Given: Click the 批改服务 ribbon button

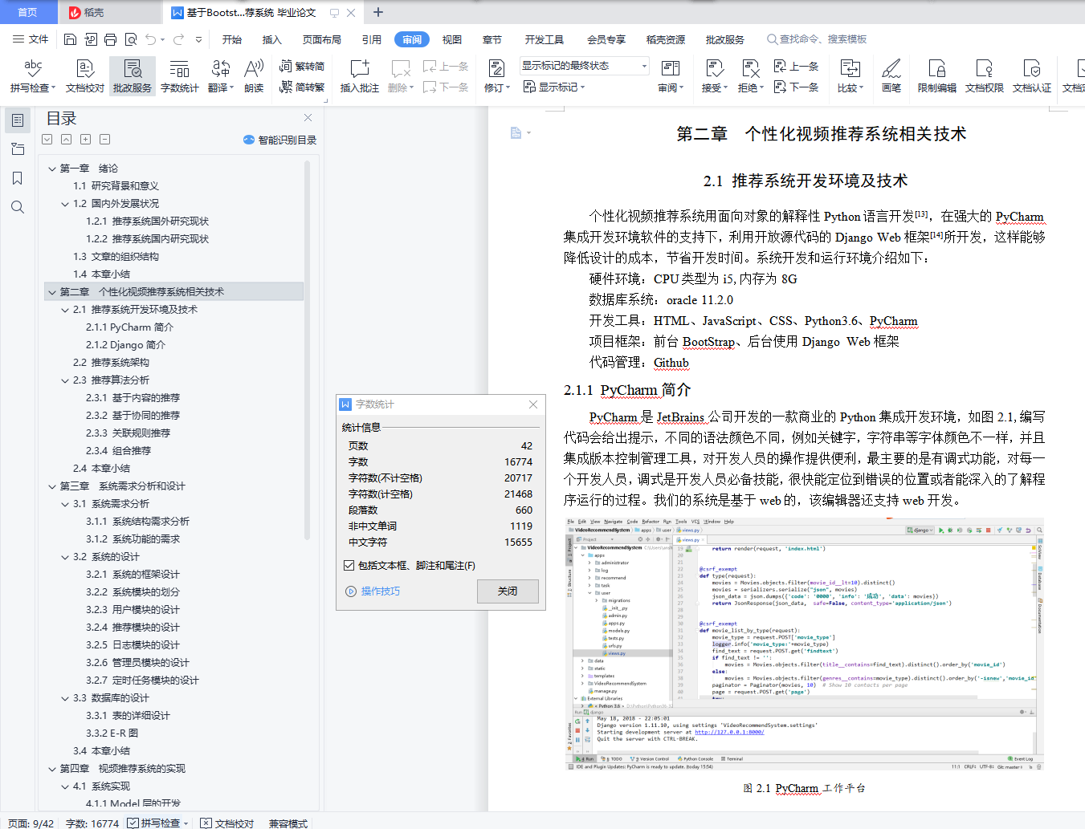Looking at the screenshot, I should pyautogui.click(x=133, y=76).
